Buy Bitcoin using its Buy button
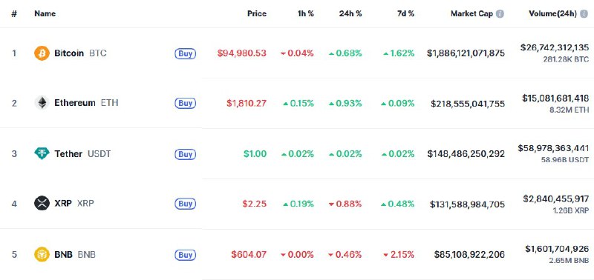The height and width of the screenshot is (280, 594). coord(185,53)
